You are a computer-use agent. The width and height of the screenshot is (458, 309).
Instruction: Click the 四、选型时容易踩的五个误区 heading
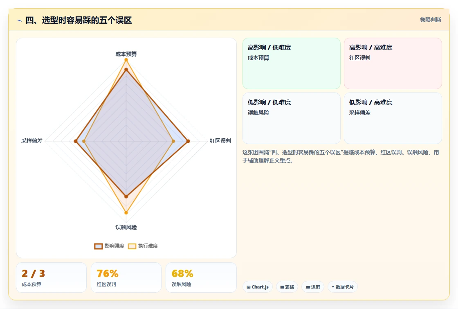[x=79, y=20]
